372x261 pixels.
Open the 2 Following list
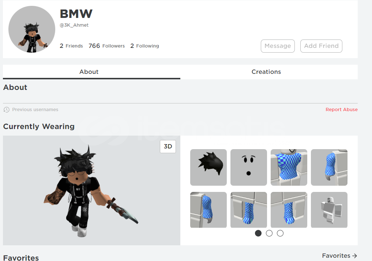[x=144, y=46]
